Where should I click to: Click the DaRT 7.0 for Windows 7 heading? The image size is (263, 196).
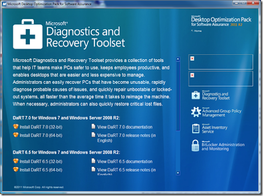pyautogui.click(x=66, y=118)
